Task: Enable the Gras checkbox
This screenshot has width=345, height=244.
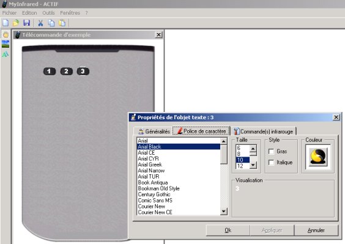Action: 272,152
